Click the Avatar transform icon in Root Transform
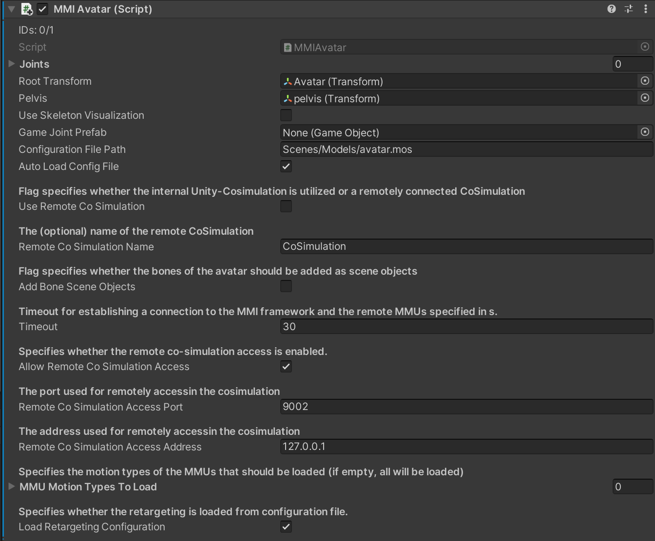Viewport: 655px width, 541px height. coord(288,81)
